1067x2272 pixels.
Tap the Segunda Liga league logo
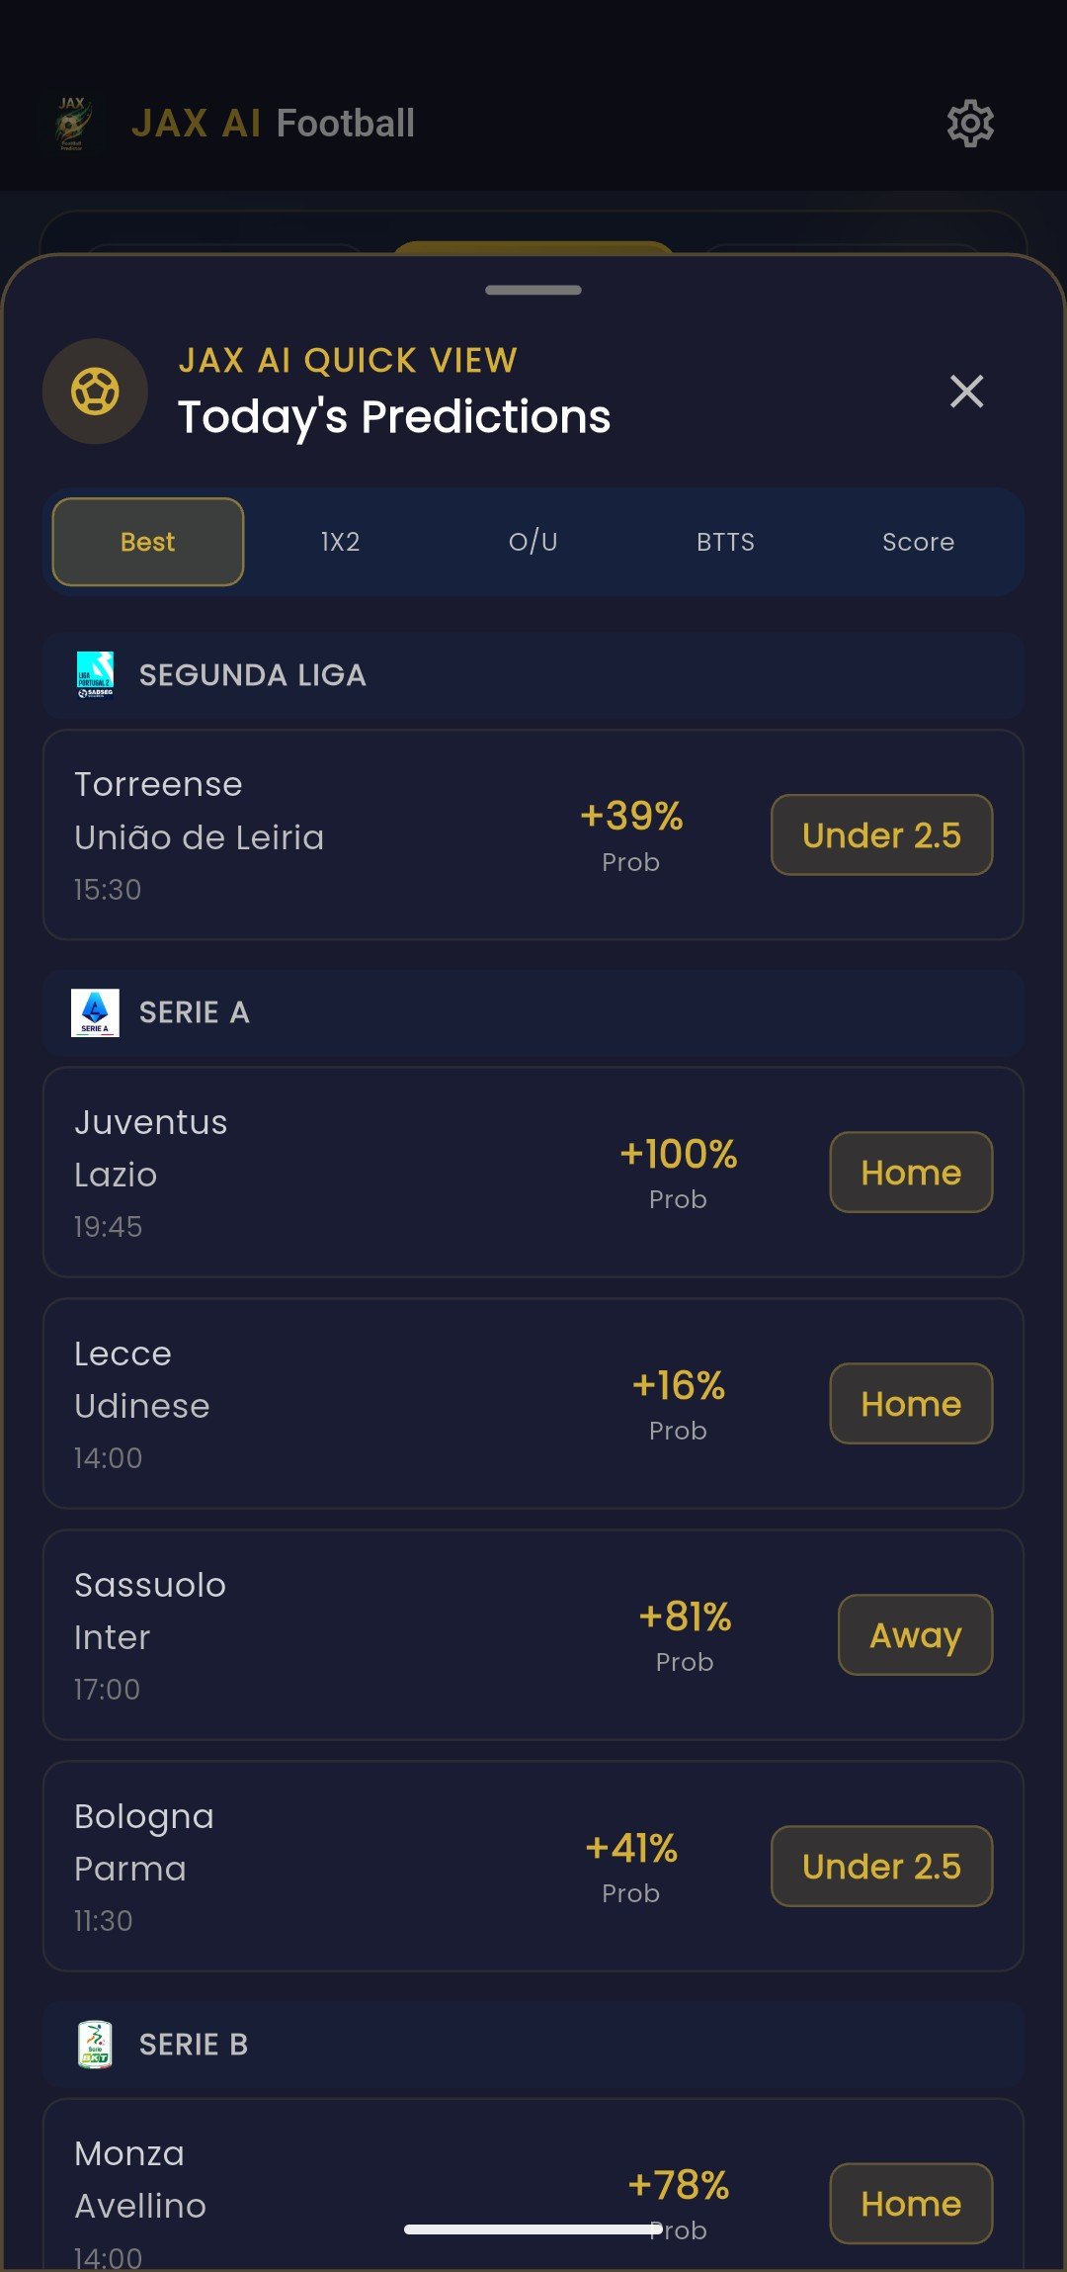point(96,675)
